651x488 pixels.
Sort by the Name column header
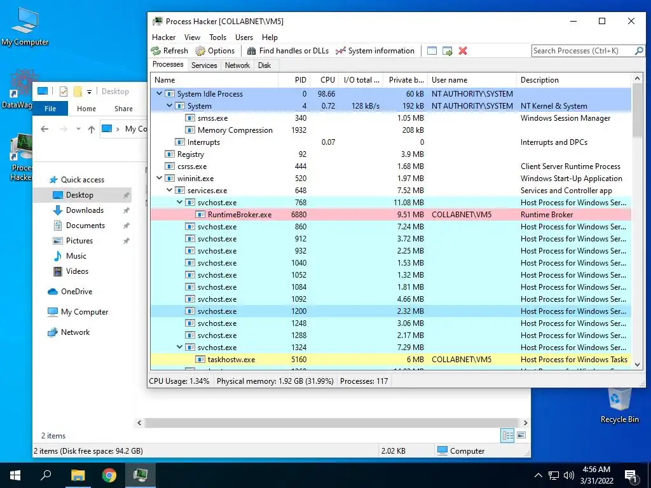(214, 80)
